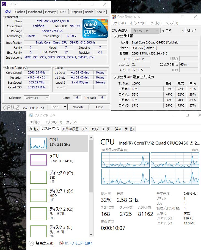Open the Memory tab in CPU-Z
The height and width of the screenshot is (250, 201).
click(x=50, y=12)
